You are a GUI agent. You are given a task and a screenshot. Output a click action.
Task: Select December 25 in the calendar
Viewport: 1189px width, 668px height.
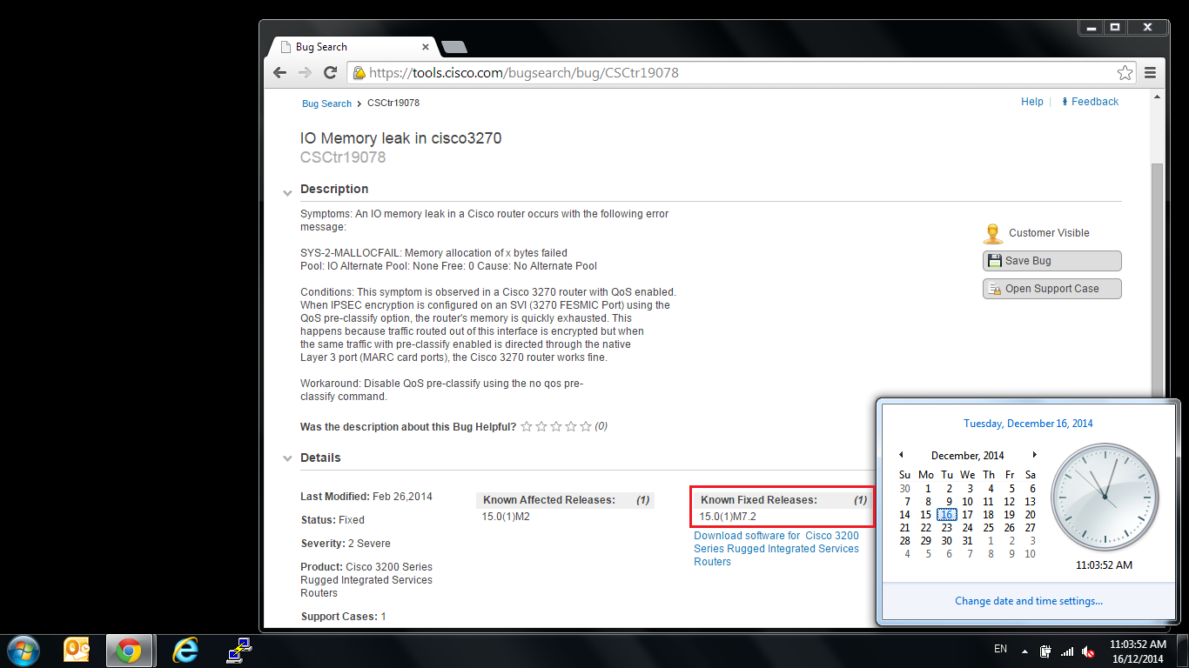coord(988,528)
